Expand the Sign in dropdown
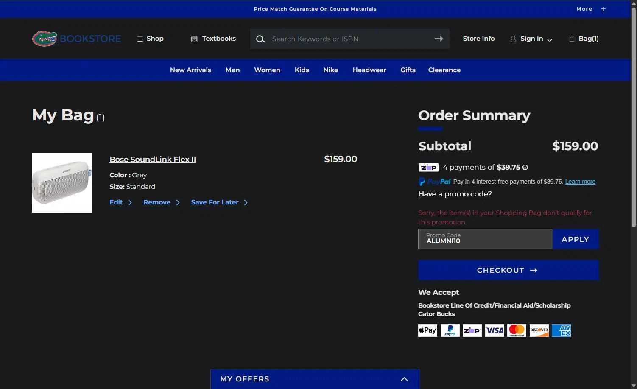The image size is (637, 389). tap(531, 39)
